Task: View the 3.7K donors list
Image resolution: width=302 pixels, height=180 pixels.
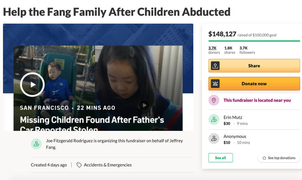Action: (x=212, y=50)
